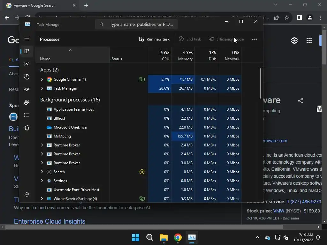This screenshot has width=327, height=245.
Task: Open File Explorer from taskbar
Action: click(x=164, y=237)
